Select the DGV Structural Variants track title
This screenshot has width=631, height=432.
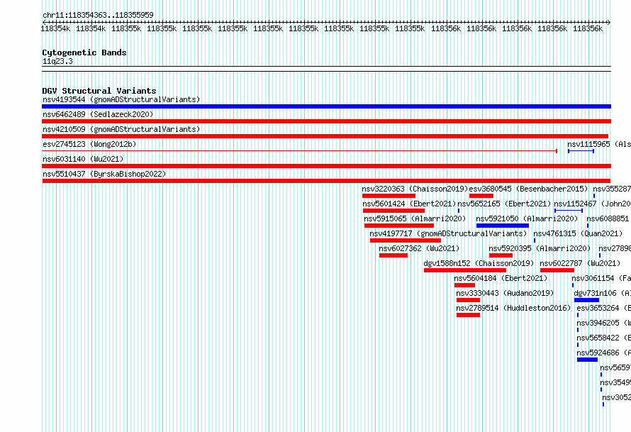[99, 91]
